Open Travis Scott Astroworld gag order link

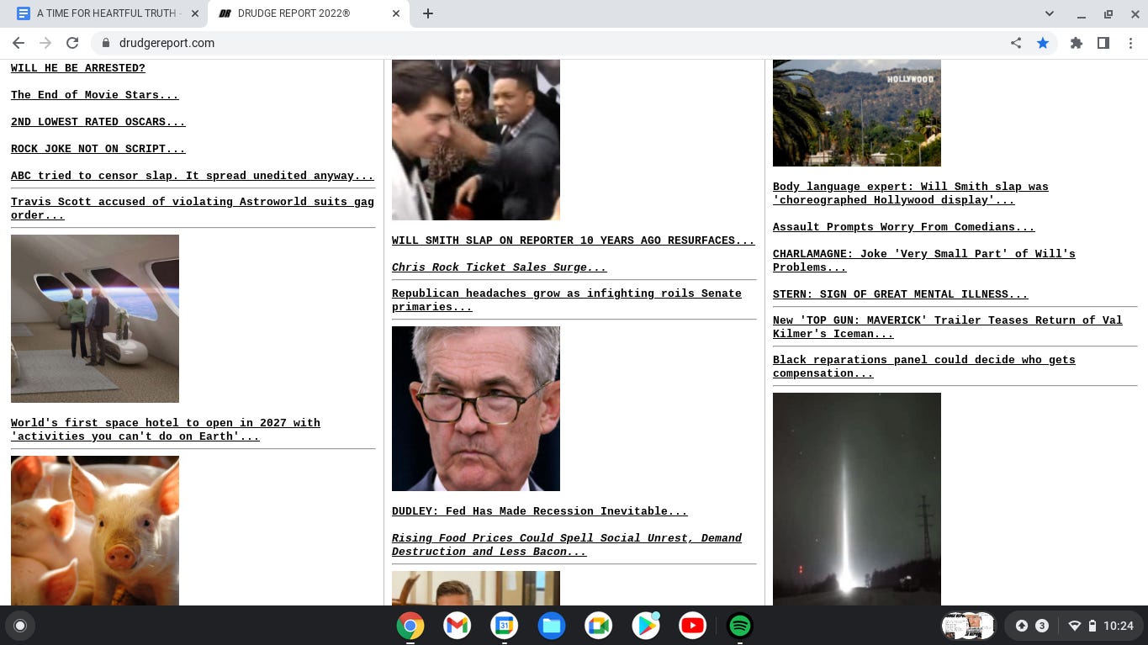193,209
